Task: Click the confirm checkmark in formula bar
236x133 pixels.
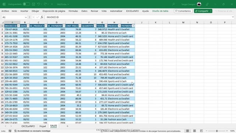Action: coord(38,17)
